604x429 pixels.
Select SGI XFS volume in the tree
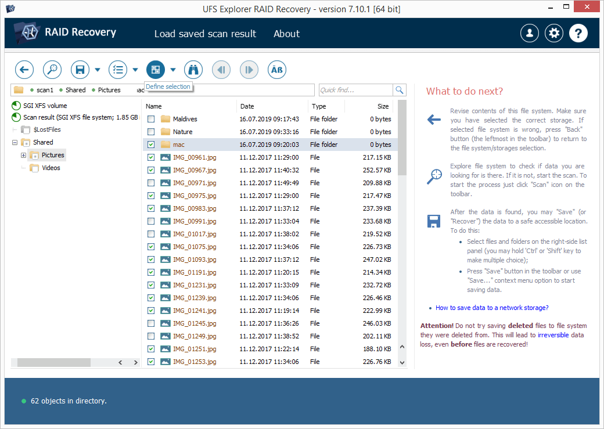click(x=45, y=106)
